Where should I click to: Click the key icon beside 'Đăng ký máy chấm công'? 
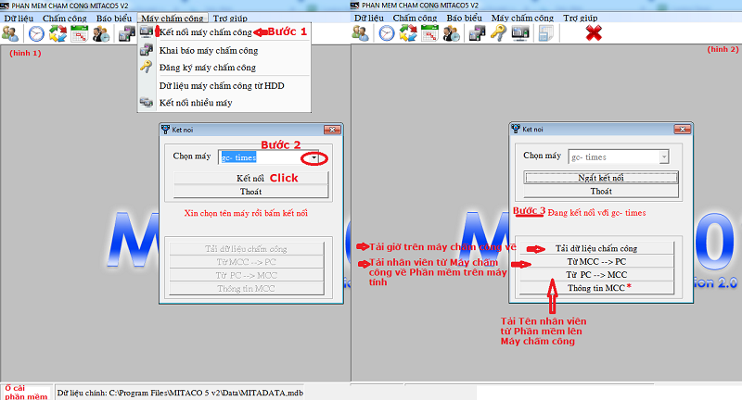[147, 67]
